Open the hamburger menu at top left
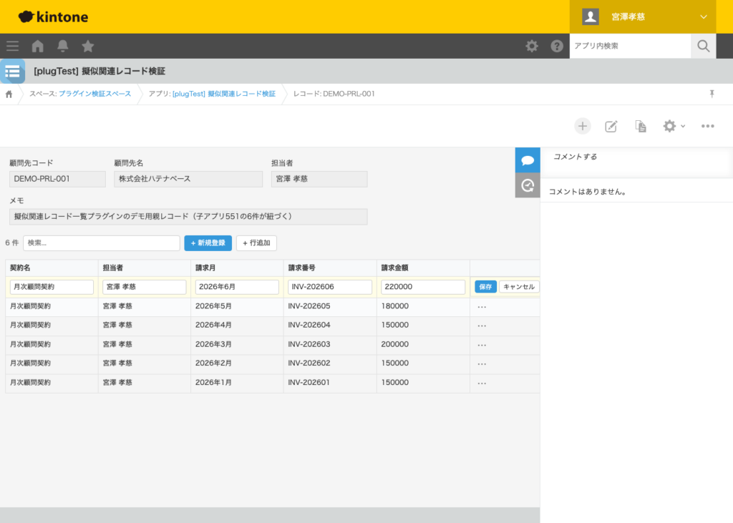 click(x=12, y=46)
